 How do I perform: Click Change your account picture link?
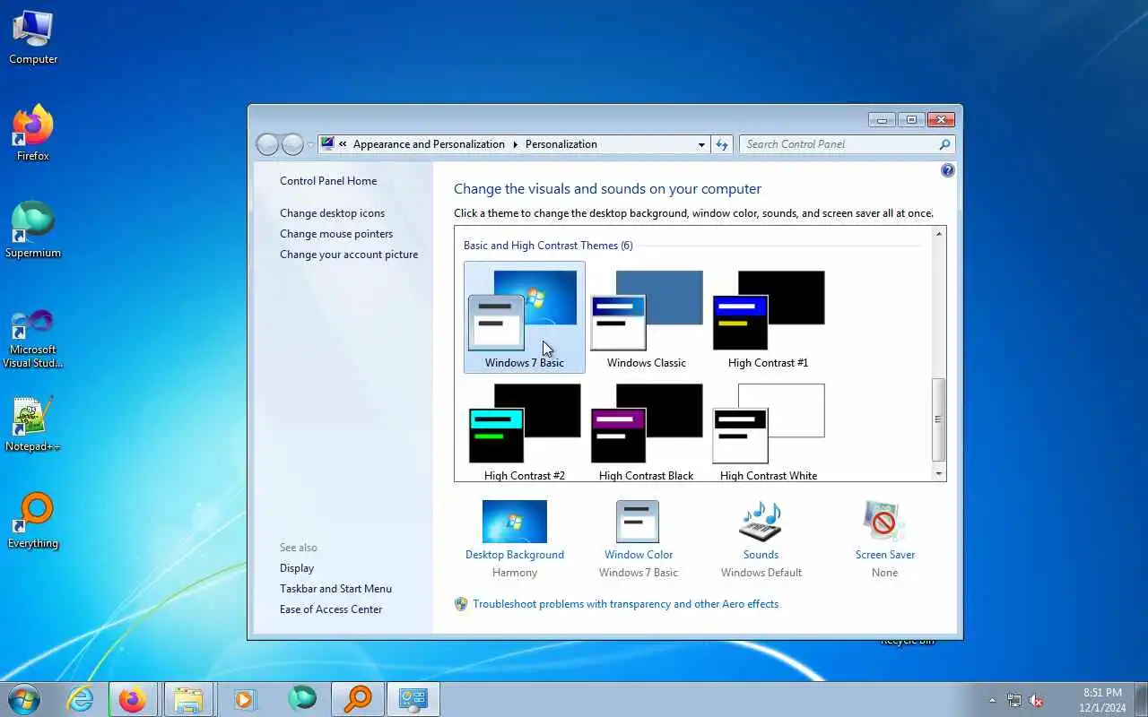349,255
